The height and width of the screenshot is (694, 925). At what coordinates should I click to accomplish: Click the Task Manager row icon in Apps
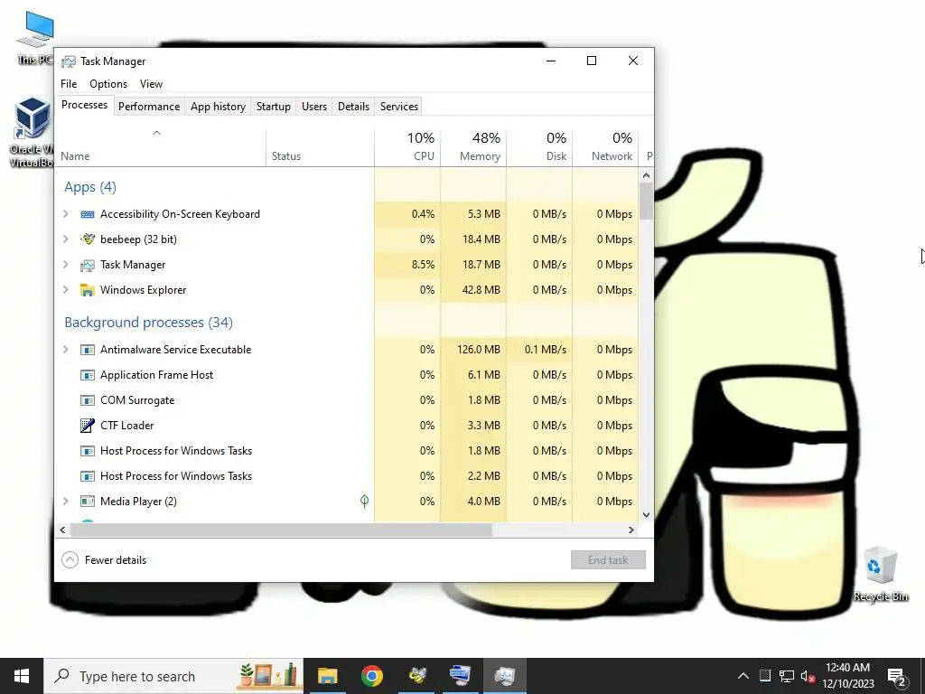[x=88, y=265]
